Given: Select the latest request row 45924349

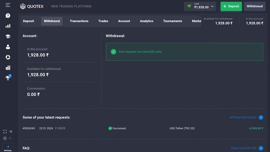Looking at the screenshot, I should click(143, 128).
